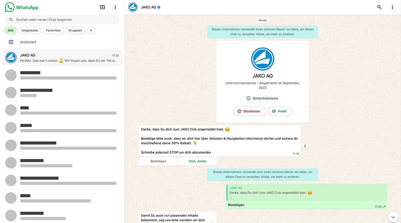The width and height of the screenshot is (401, 223).
Task: Select the 'Alle' filter chip
Action: tap(11, 31)
